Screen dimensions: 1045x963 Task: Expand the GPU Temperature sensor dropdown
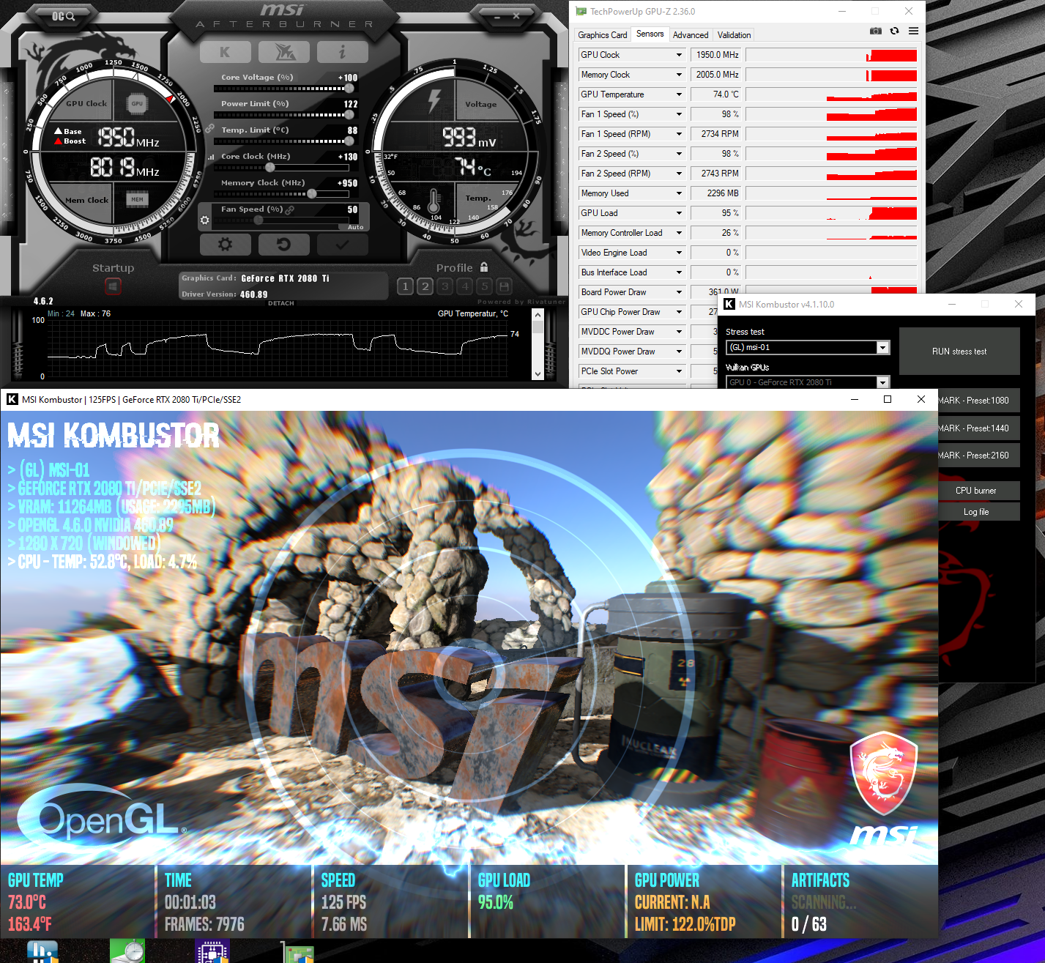pyautogui.click(x=679, y=94)
